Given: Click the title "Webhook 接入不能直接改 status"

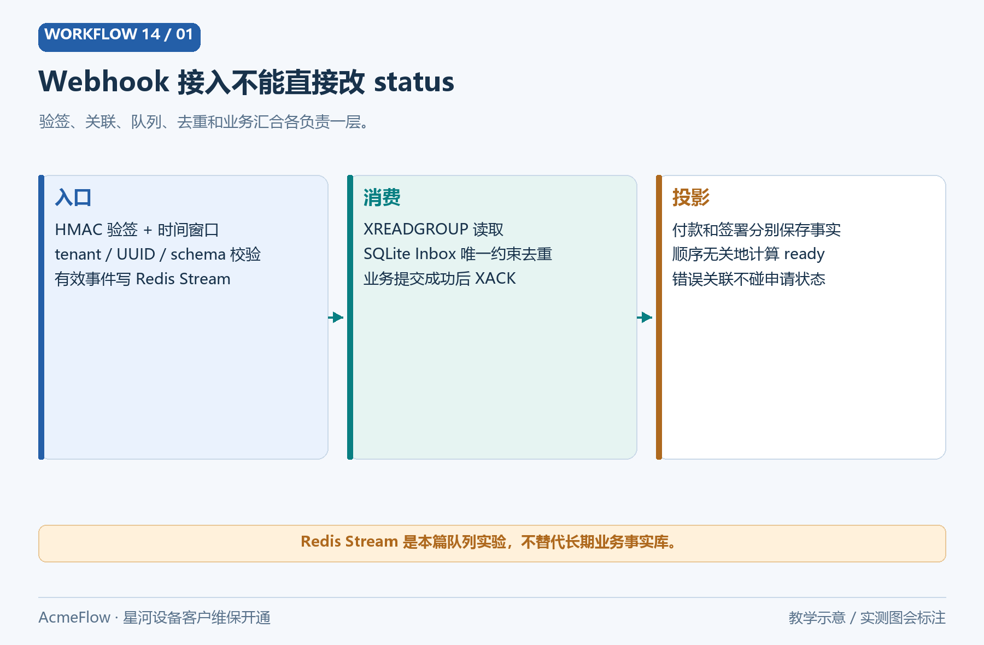Looking at the screenshot, I should (246, 81).
